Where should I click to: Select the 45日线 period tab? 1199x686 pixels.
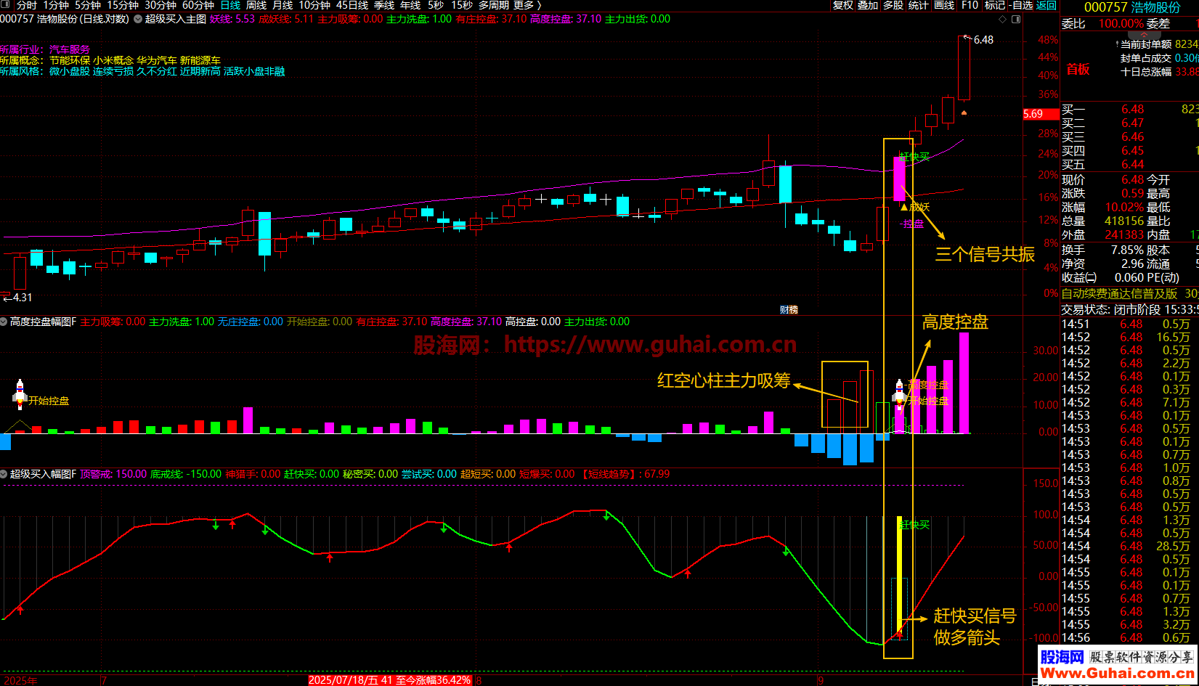coord(352,5)
